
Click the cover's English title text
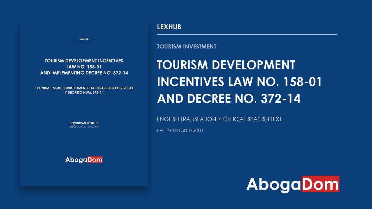point(84,67)
